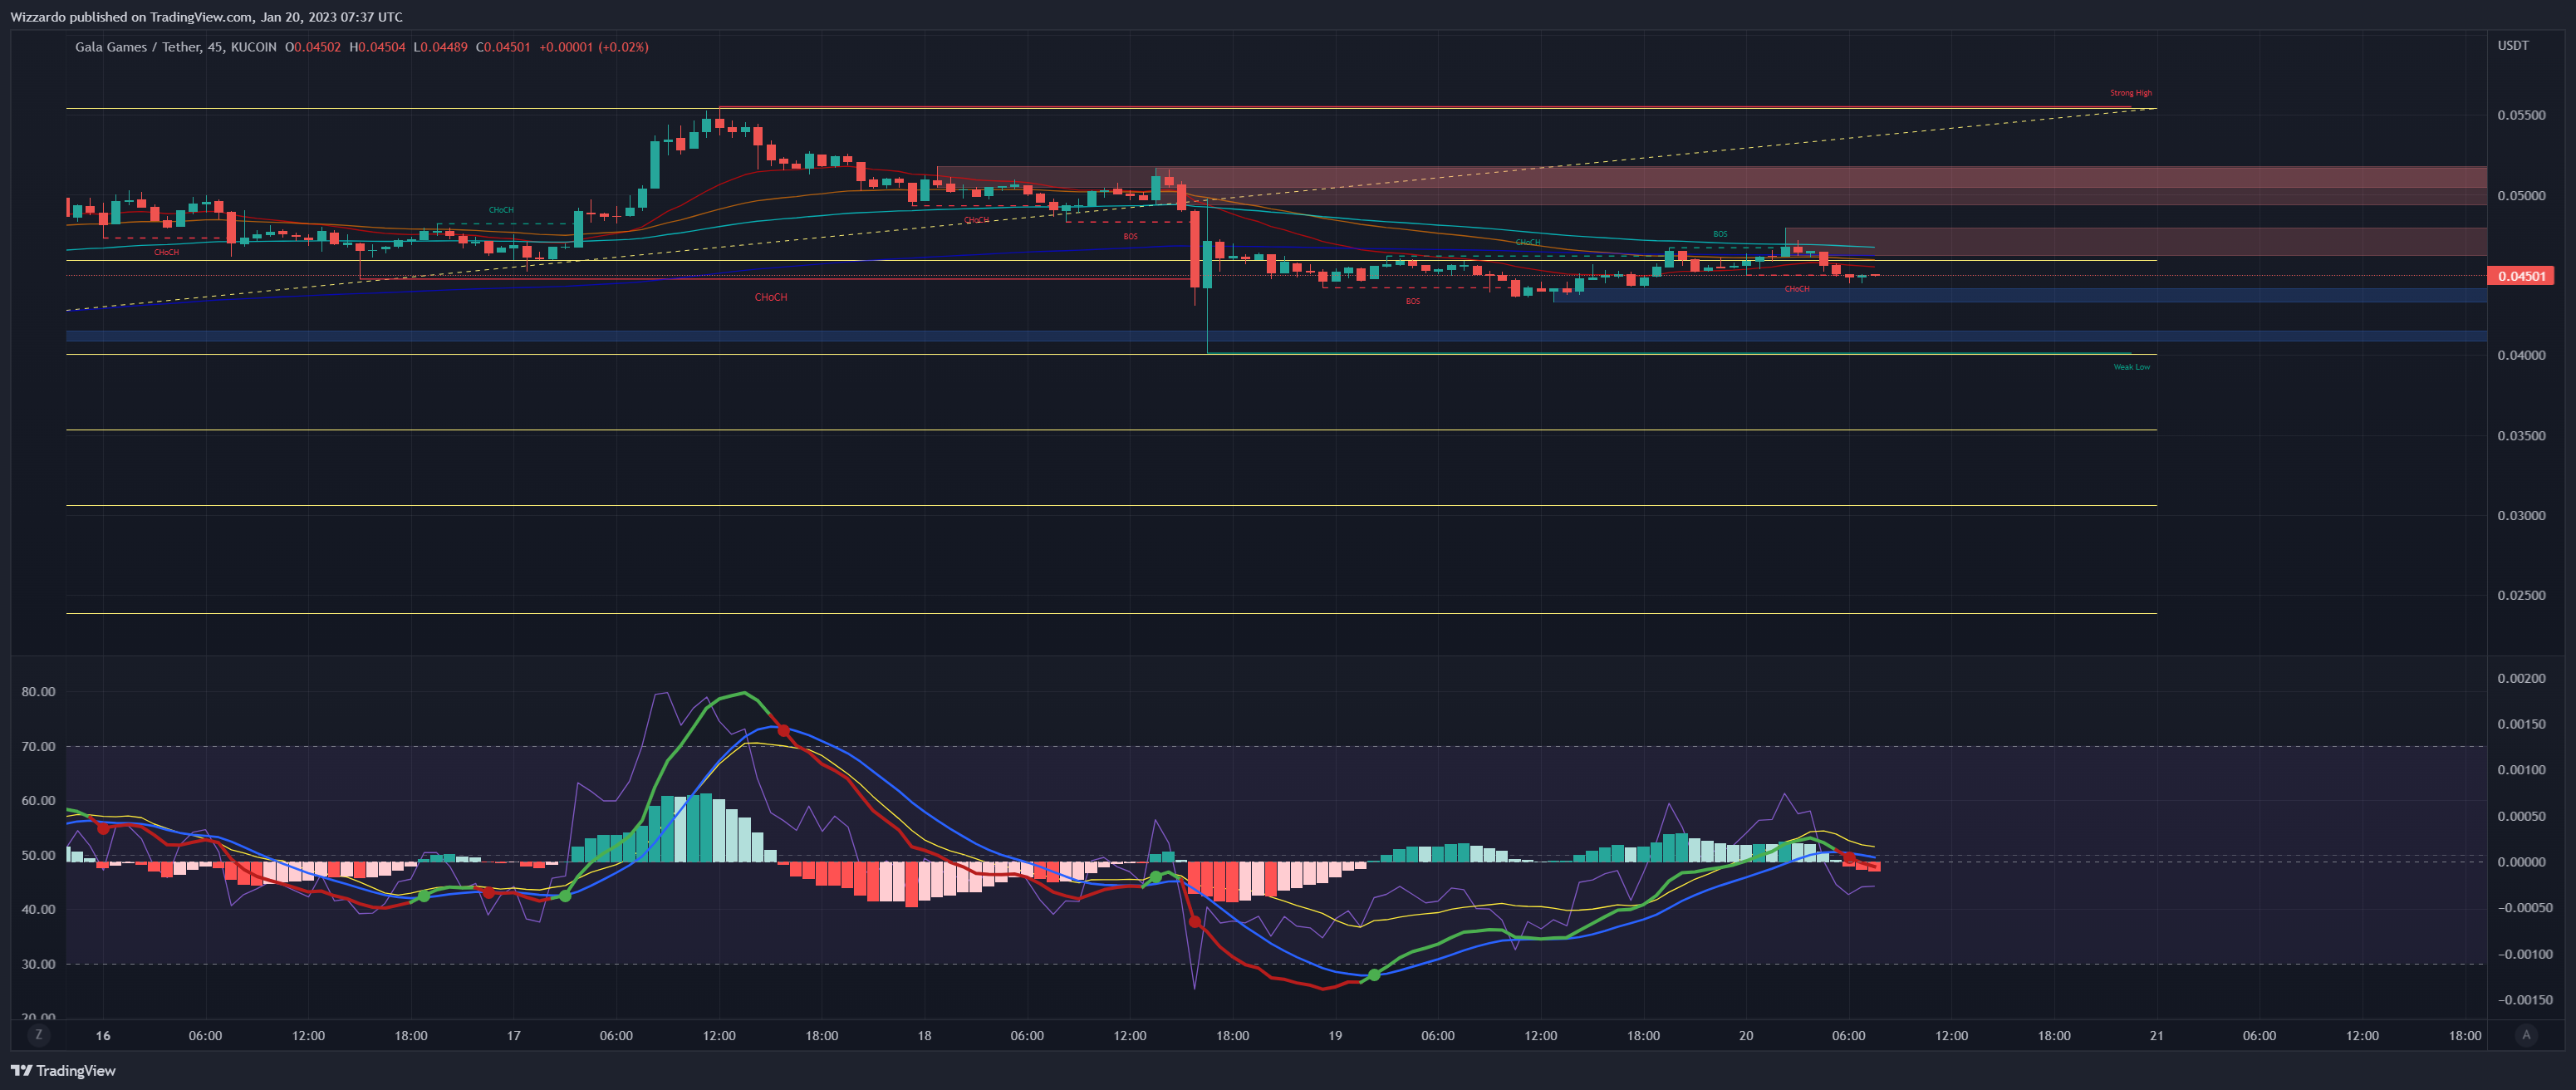
Task: Click the date 17 on the time axis
Action: (514, 1036)
